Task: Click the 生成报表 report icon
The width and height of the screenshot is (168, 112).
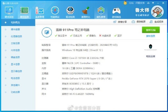Action: click(x=151, y=22)
